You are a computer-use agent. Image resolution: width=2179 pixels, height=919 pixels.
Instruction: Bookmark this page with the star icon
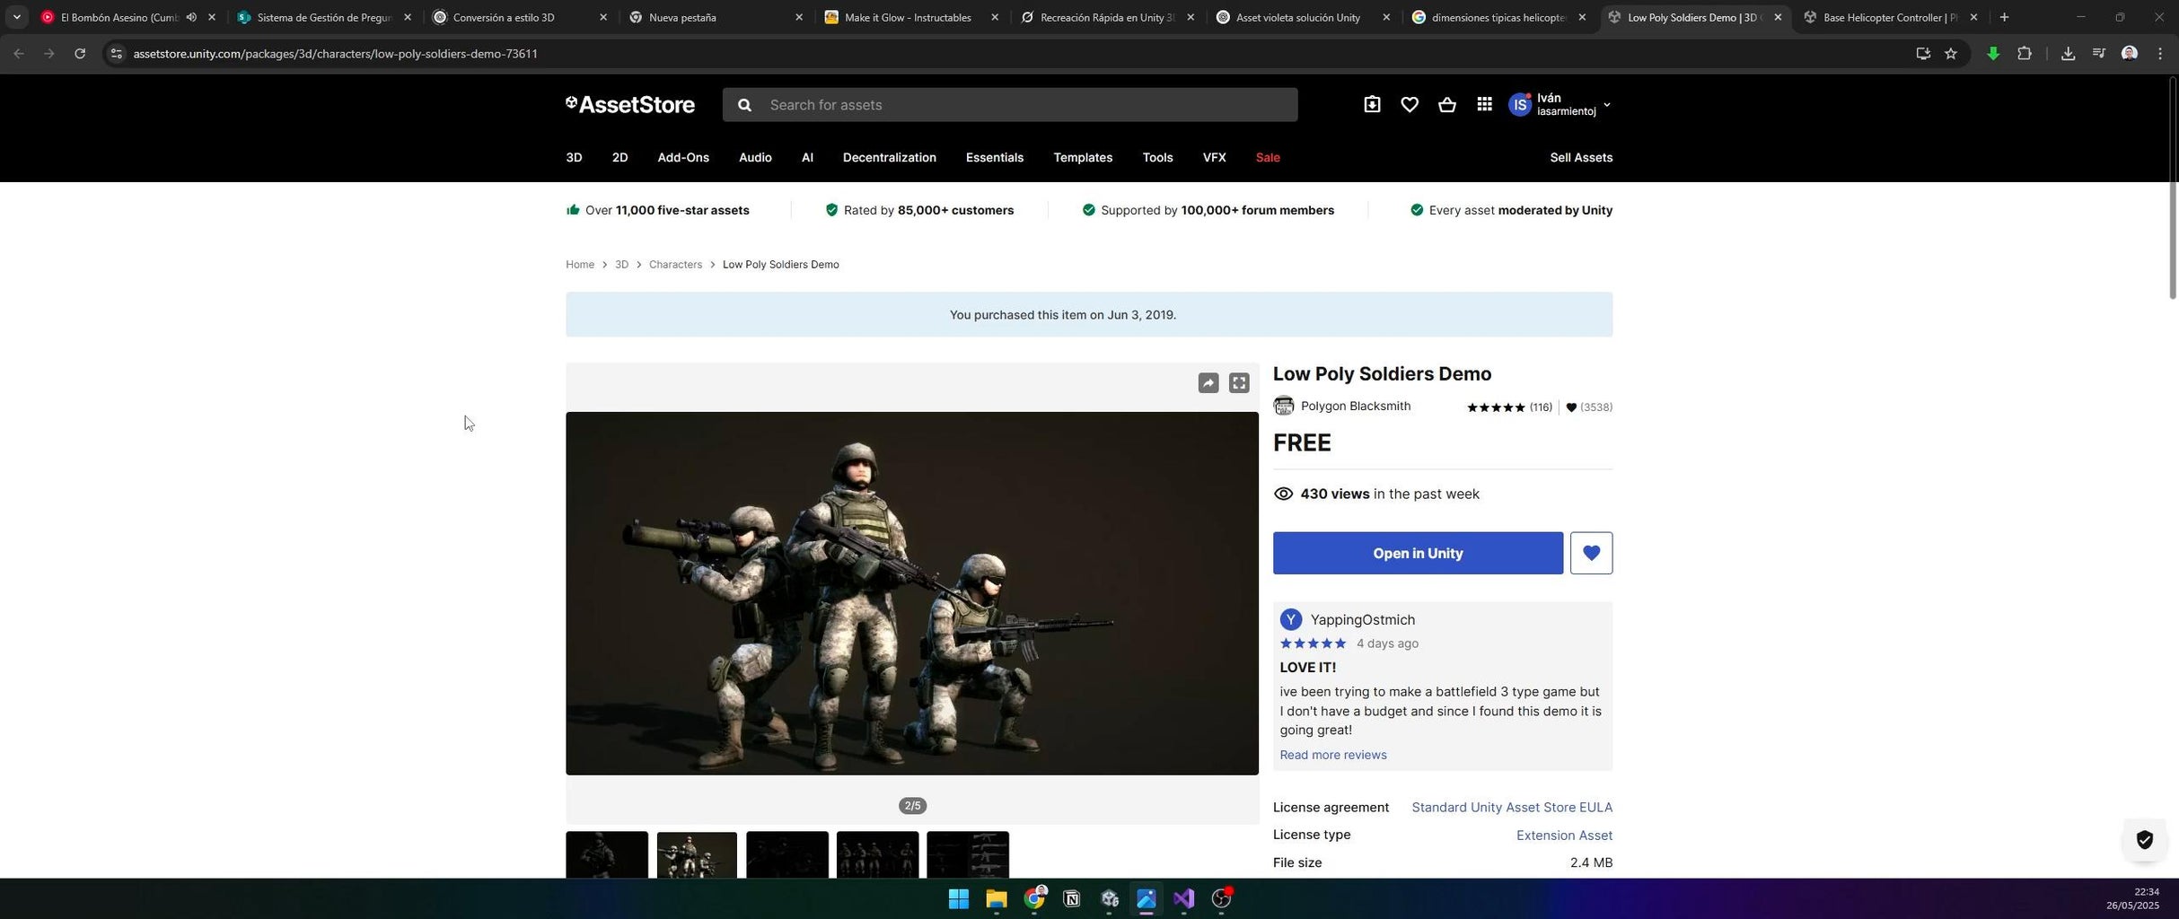click(x=1951, y=54)
